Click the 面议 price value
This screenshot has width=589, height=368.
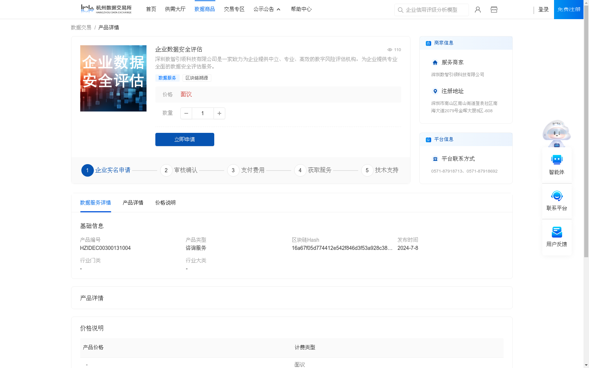click(186, 95)
